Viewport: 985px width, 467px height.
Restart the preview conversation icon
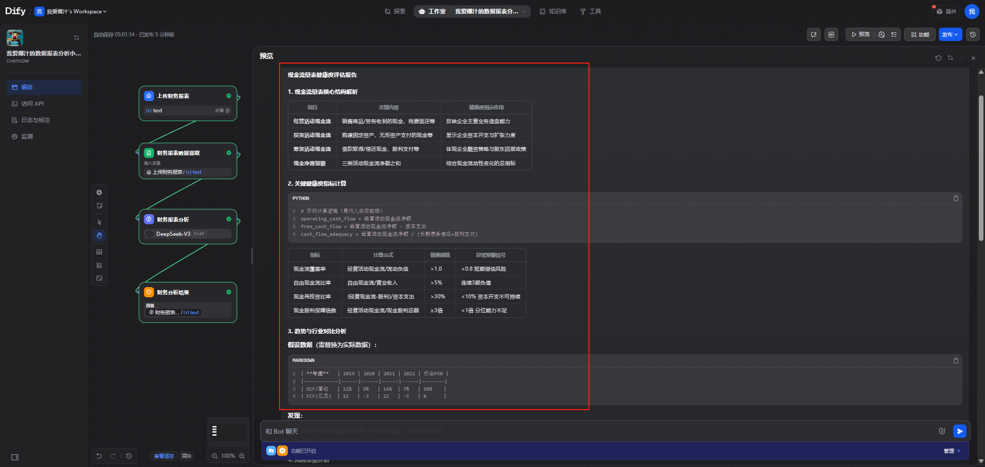[938, 58]
